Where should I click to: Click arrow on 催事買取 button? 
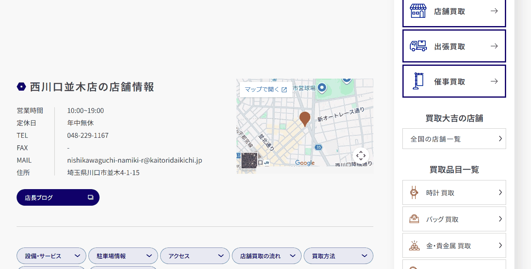pos(494,81)
